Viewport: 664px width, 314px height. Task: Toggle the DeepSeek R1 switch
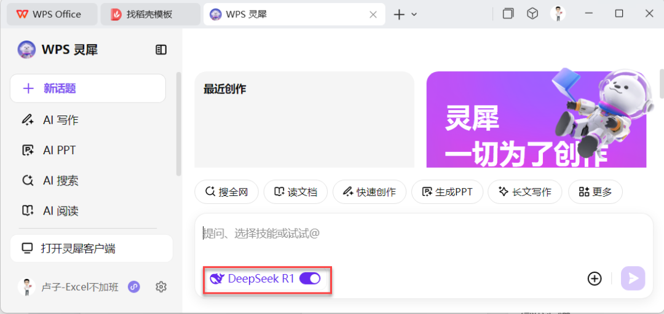[310, 278]
